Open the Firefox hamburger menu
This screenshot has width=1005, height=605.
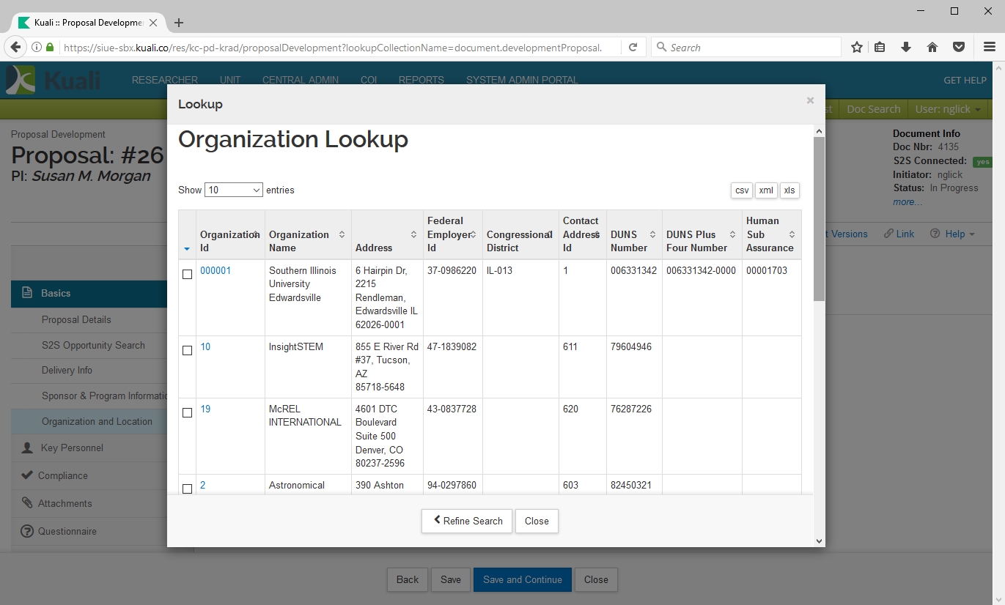pyautogui.click(x=989, y=48)
